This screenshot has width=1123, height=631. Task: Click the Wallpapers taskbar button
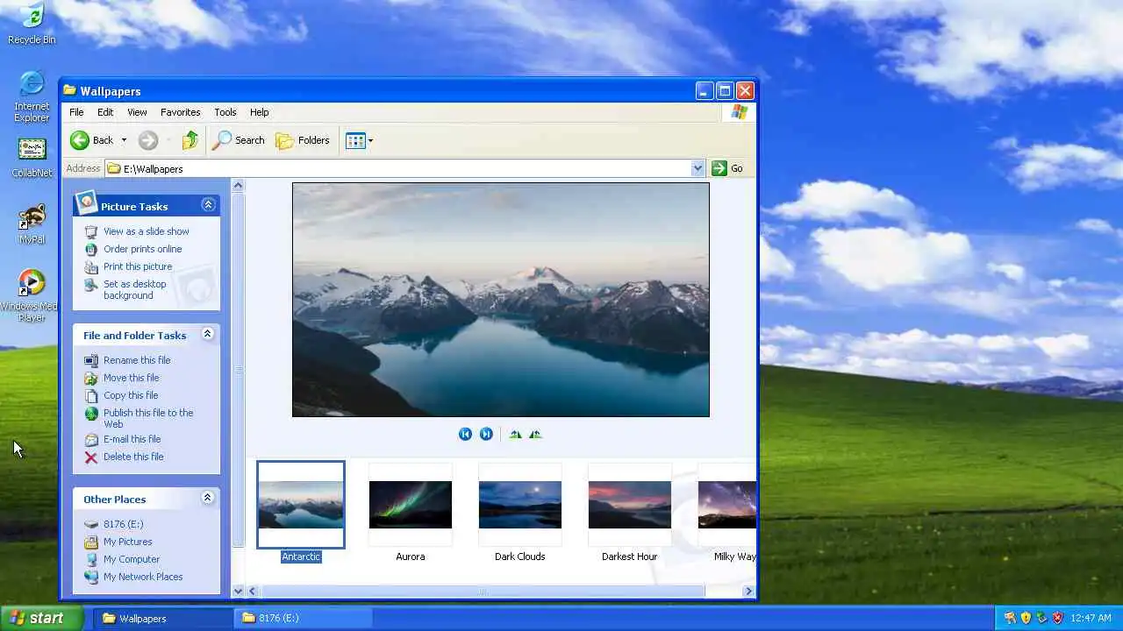click(162, 618)
